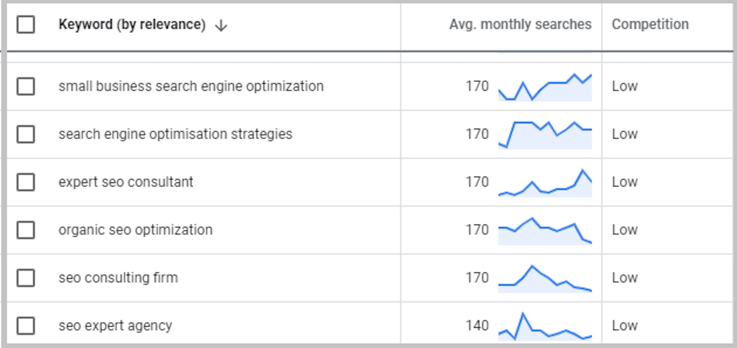The image size is (737, 348).
Task: Check the 'seo expert agency' checkbox
Action: coord(26,326)
